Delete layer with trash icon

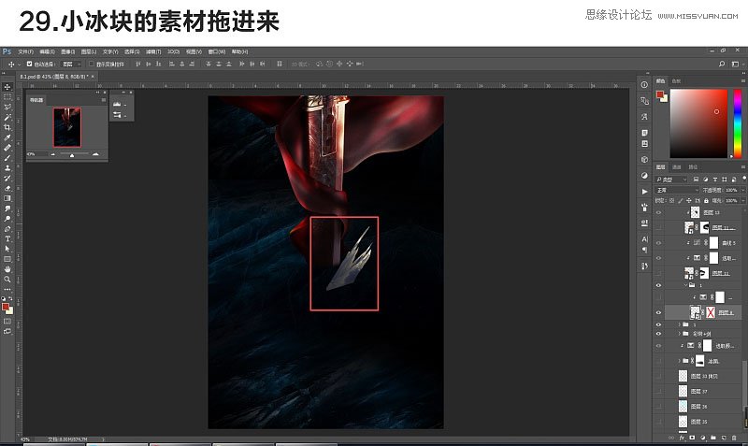tap(734, 438)
